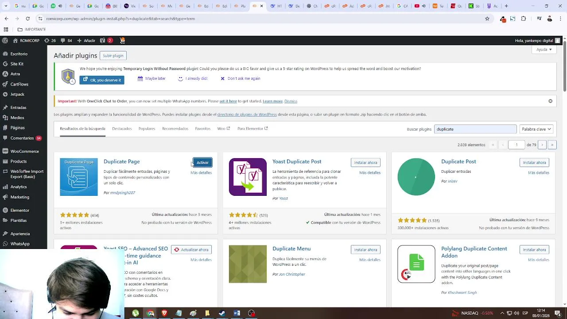Open Products in the sidebar

click(x=19, y=162)
